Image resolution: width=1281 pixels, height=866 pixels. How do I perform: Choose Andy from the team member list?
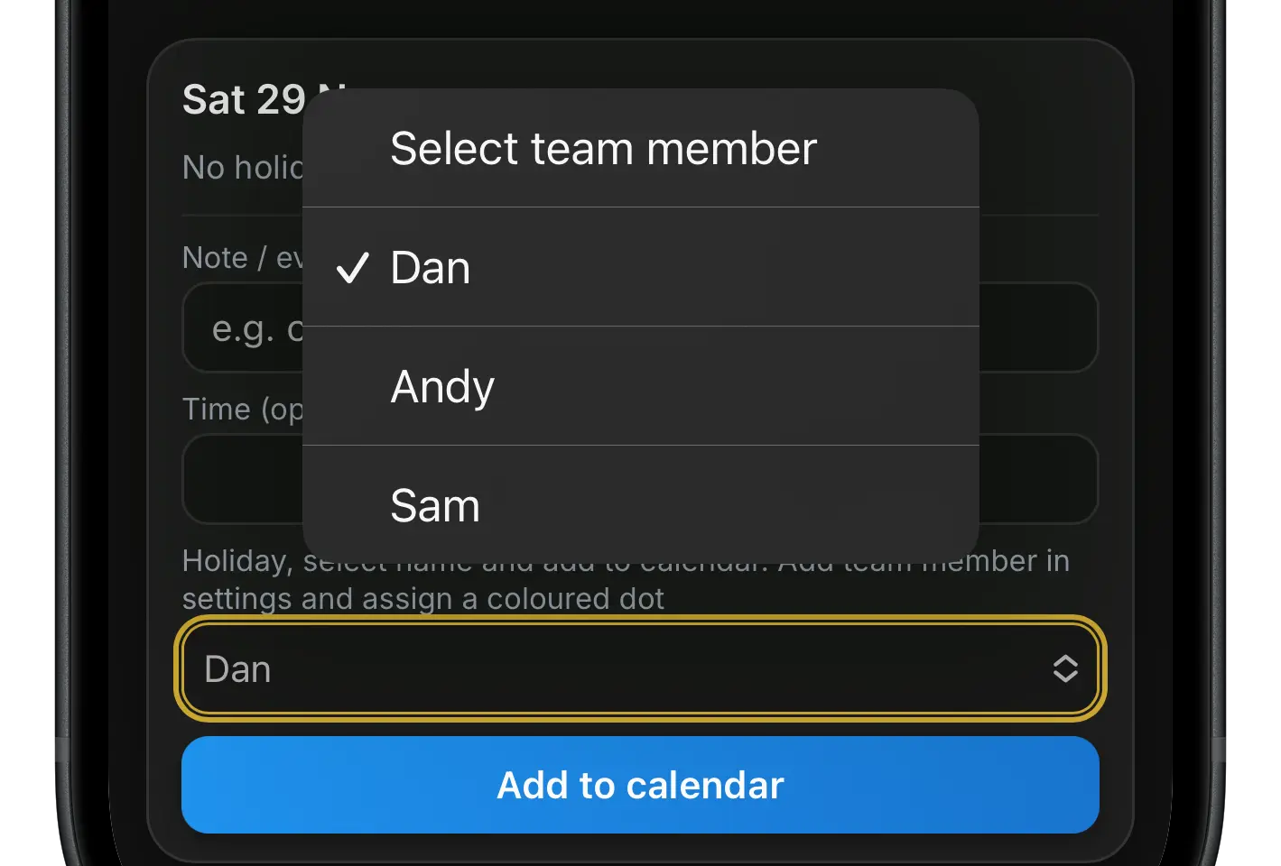click(x=442, y=387)
